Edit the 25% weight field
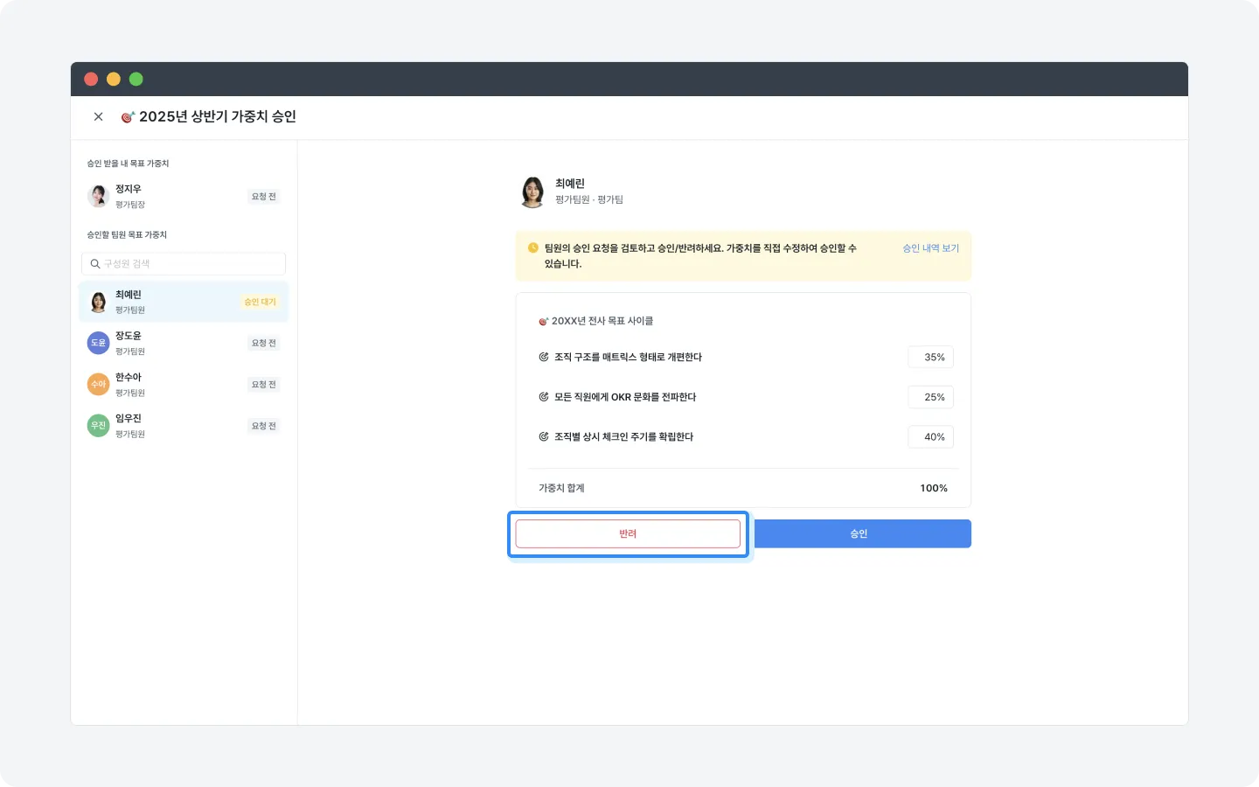The width and height of the screenshot is (1259, 787). [x=931, y=397]
